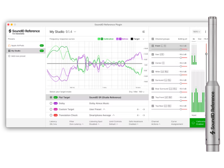Open the three-dot more options menu
The image size is (224, 168).
205,32
